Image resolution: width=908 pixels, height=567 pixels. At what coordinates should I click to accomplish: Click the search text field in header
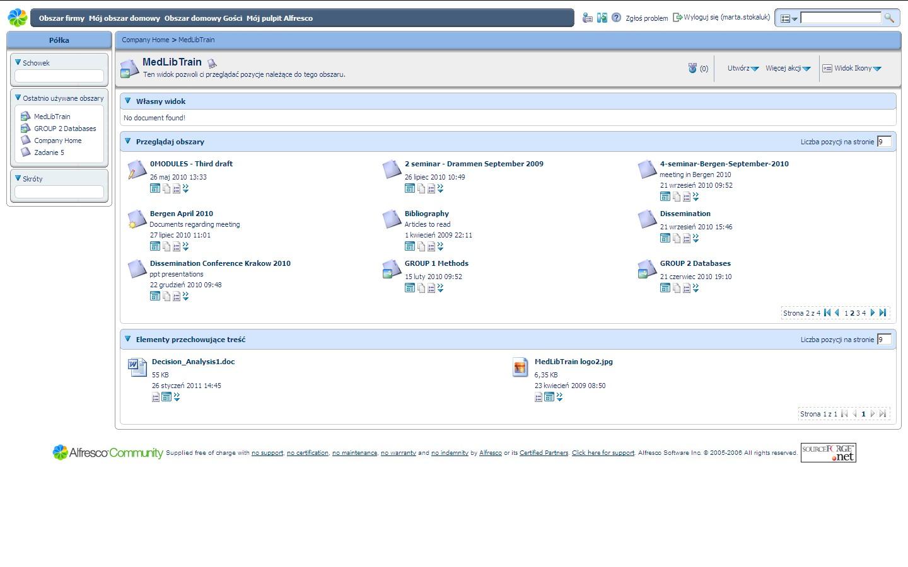click(x=841, y=18)
